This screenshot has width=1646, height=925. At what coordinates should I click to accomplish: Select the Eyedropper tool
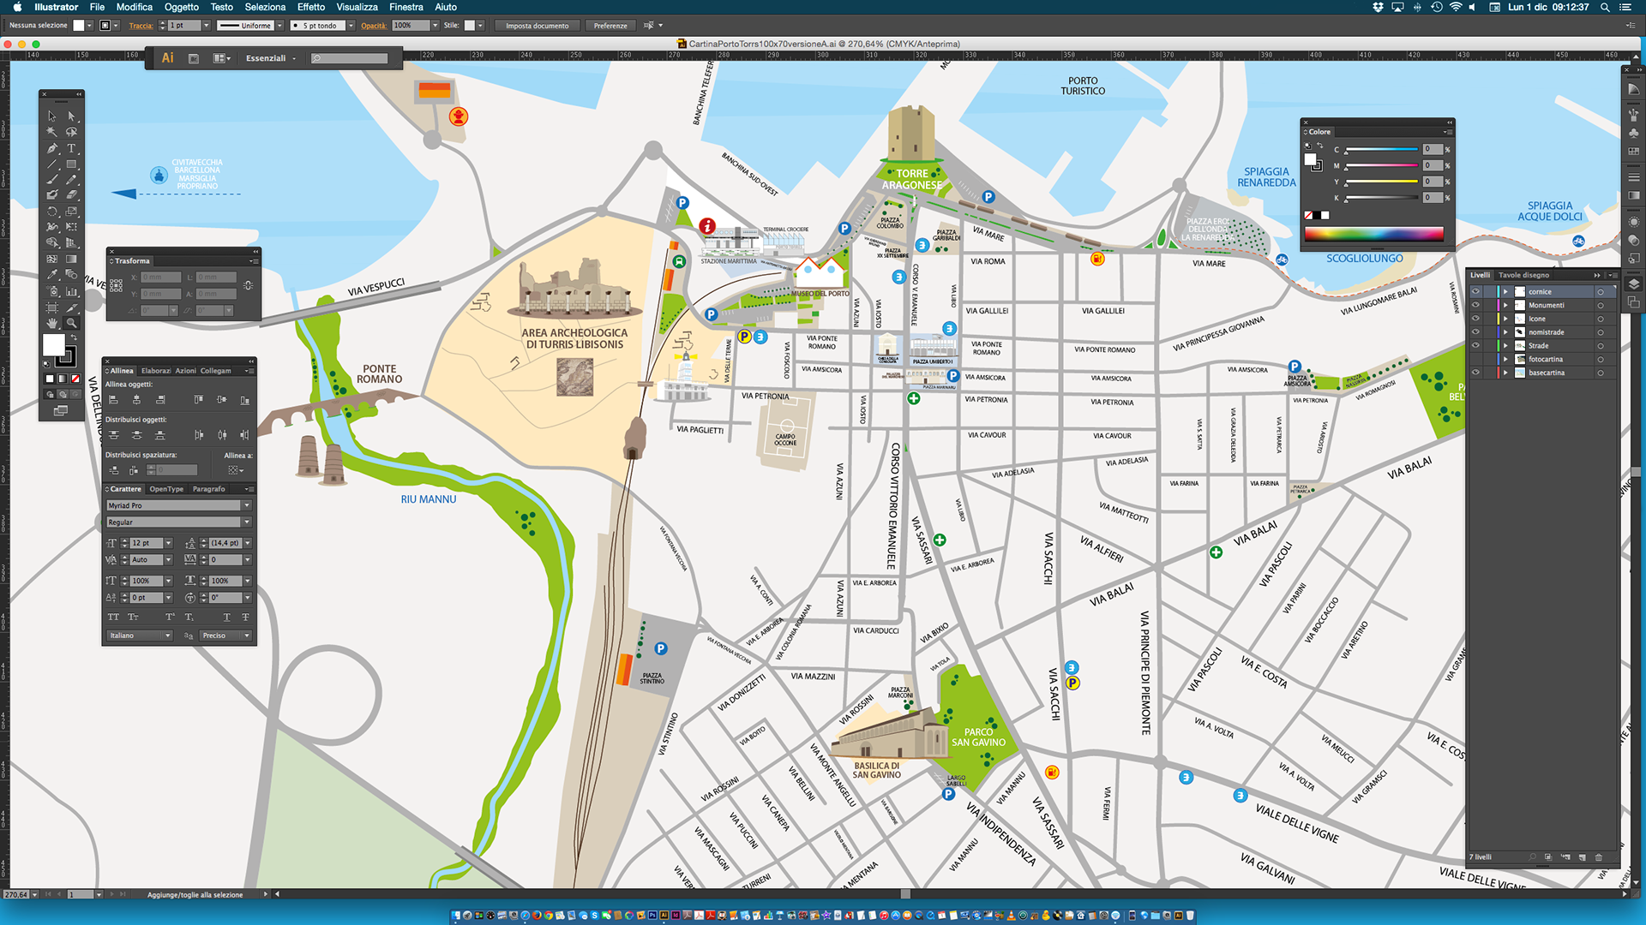click(x=52, y=275)
